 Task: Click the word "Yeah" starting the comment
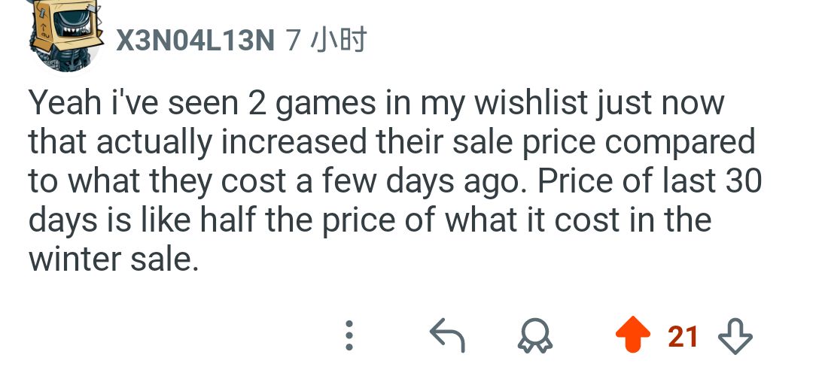tap(59, 103)
